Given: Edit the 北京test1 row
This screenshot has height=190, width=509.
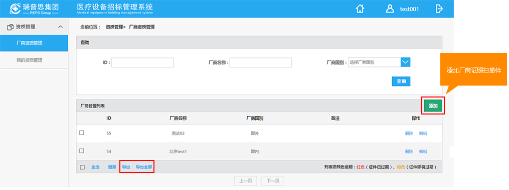Looking at the screenshot, I should [x=423, y=151].
